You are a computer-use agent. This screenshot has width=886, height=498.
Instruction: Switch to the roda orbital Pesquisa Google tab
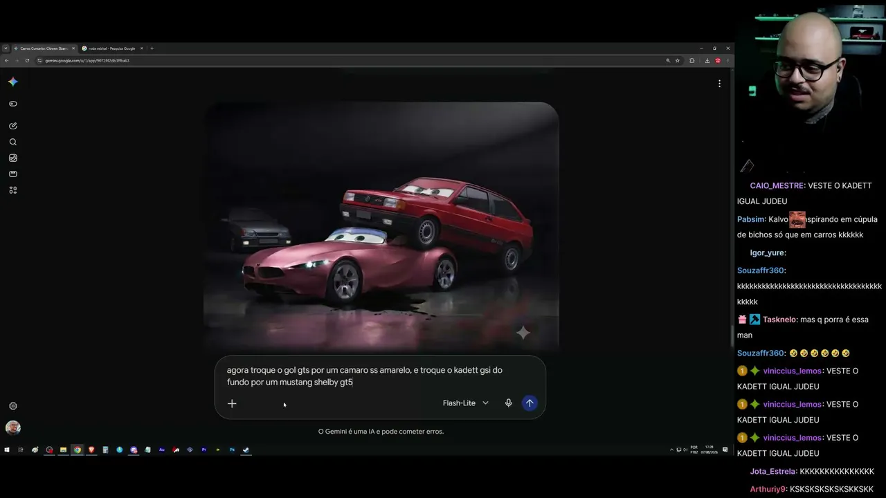[112, 48]
